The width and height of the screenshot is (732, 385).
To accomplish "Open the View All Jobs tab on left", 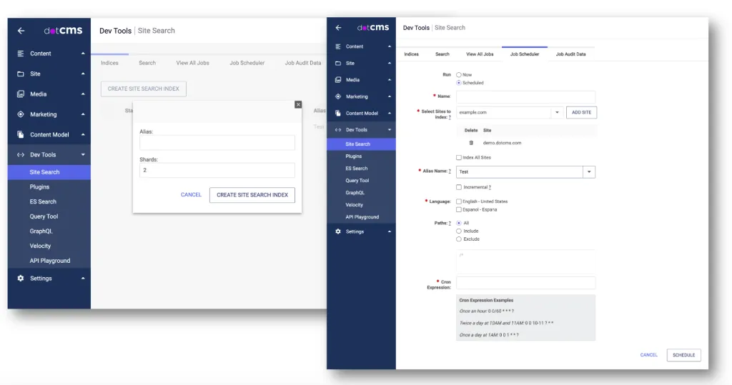I will (192, 63).
